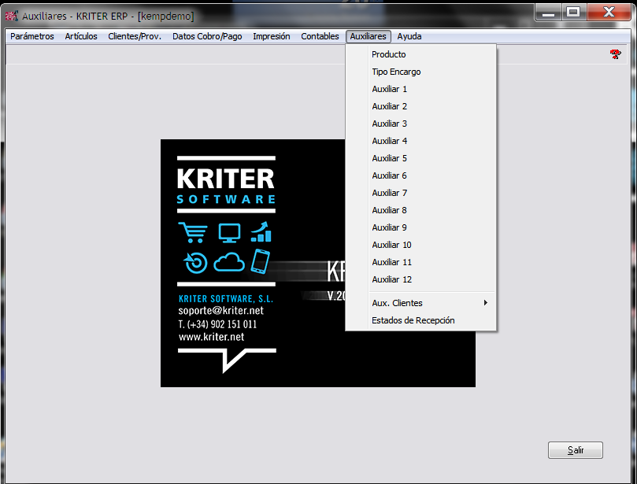Select Auxiliar 5 entry
The width and height of the screenshot is (637, 484).
(x=421, y=158)
